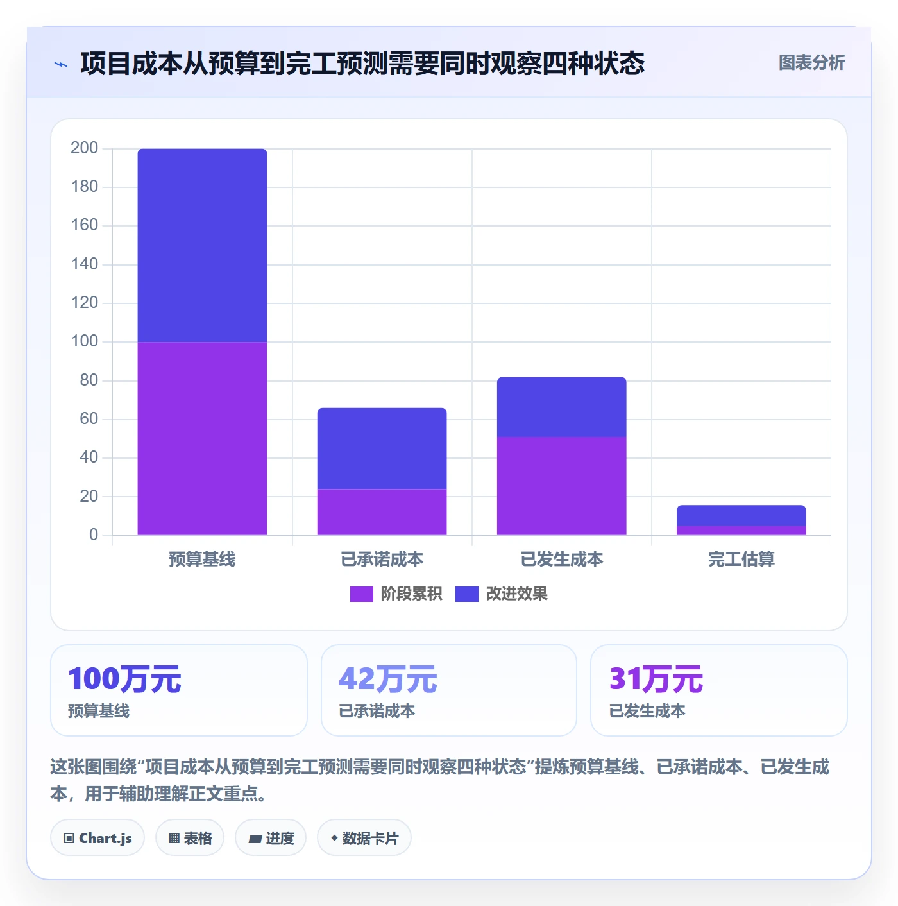
Task: Click the purple segment of 预算基线 bar
Action: click(202, 438)
